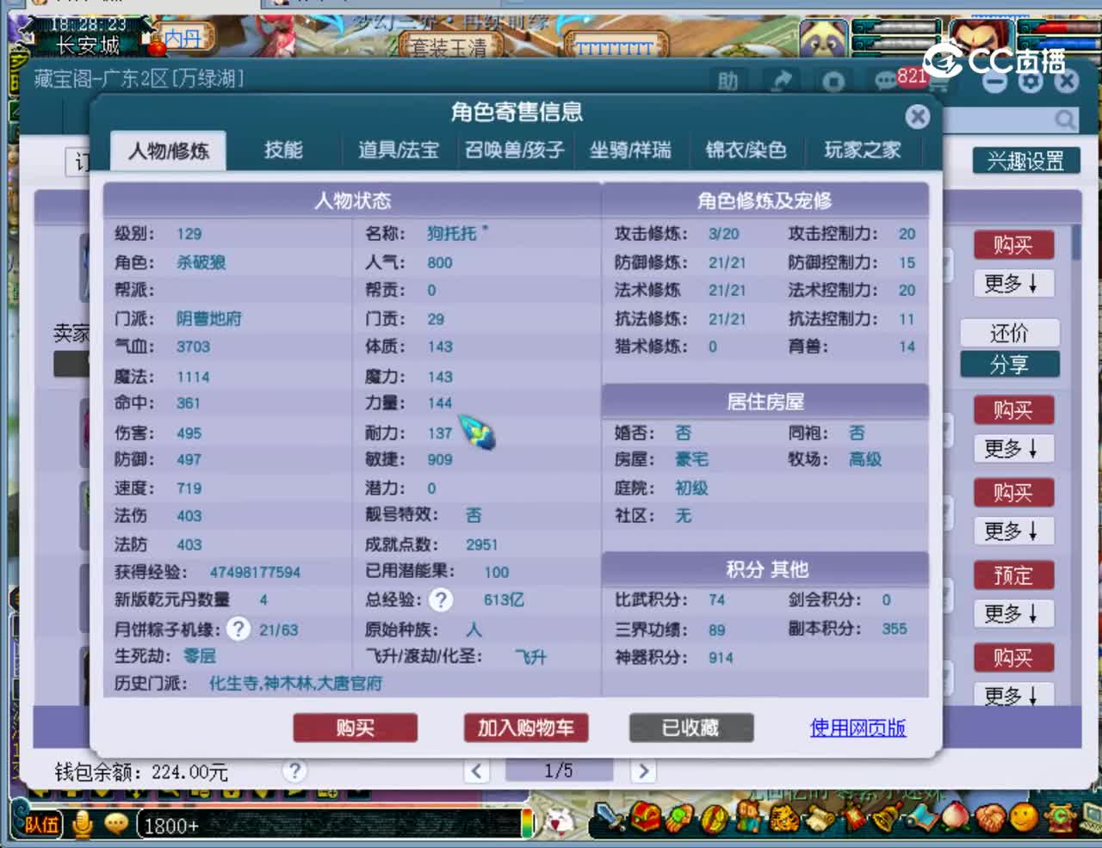
Task: Click the help icon beside 月饼粽子机缘
Action: (238, 629)
